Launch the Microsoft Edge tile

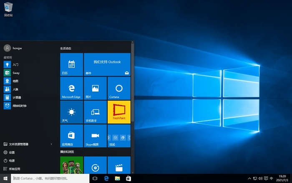point(71,88)
